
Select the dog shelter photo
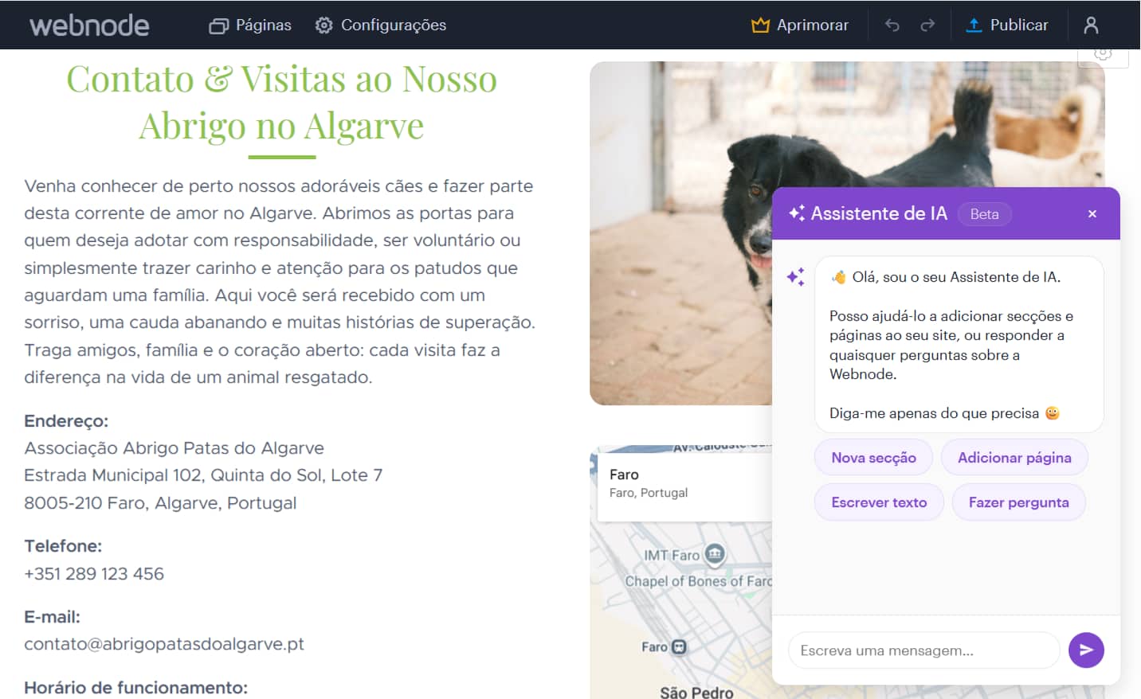tap(681, 233)
